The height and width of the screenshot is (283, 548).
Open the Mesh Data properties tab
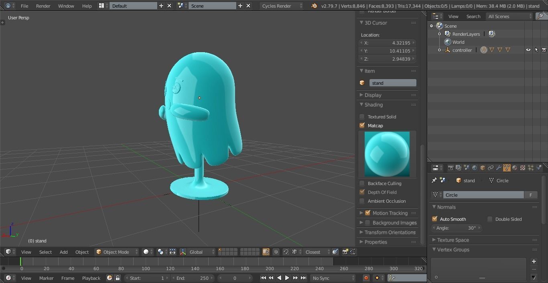(507, 168)
